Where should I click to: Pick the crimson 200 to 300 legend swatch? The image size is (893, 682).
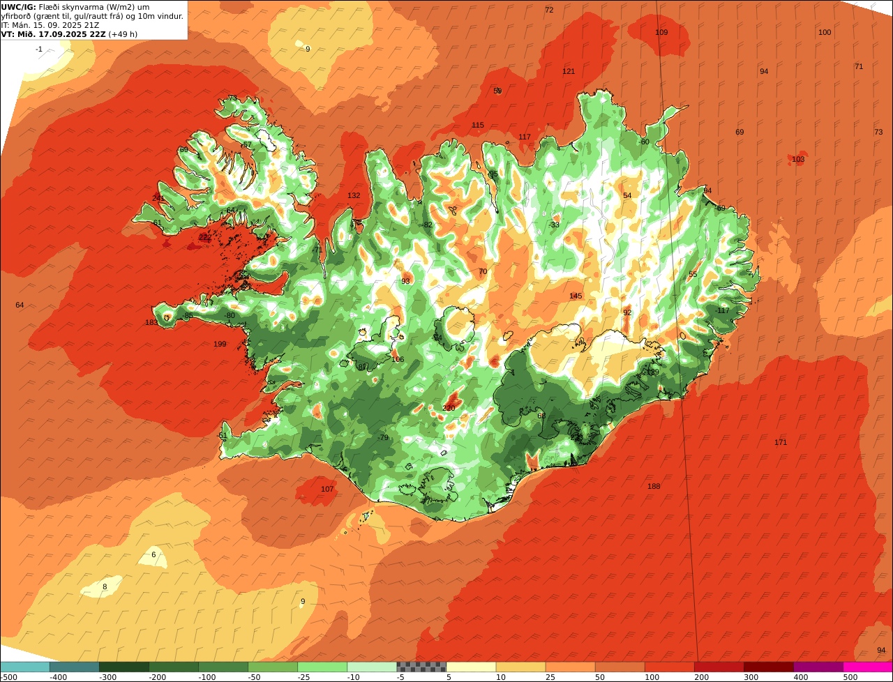pyautogui.click(x=719, y=667)
